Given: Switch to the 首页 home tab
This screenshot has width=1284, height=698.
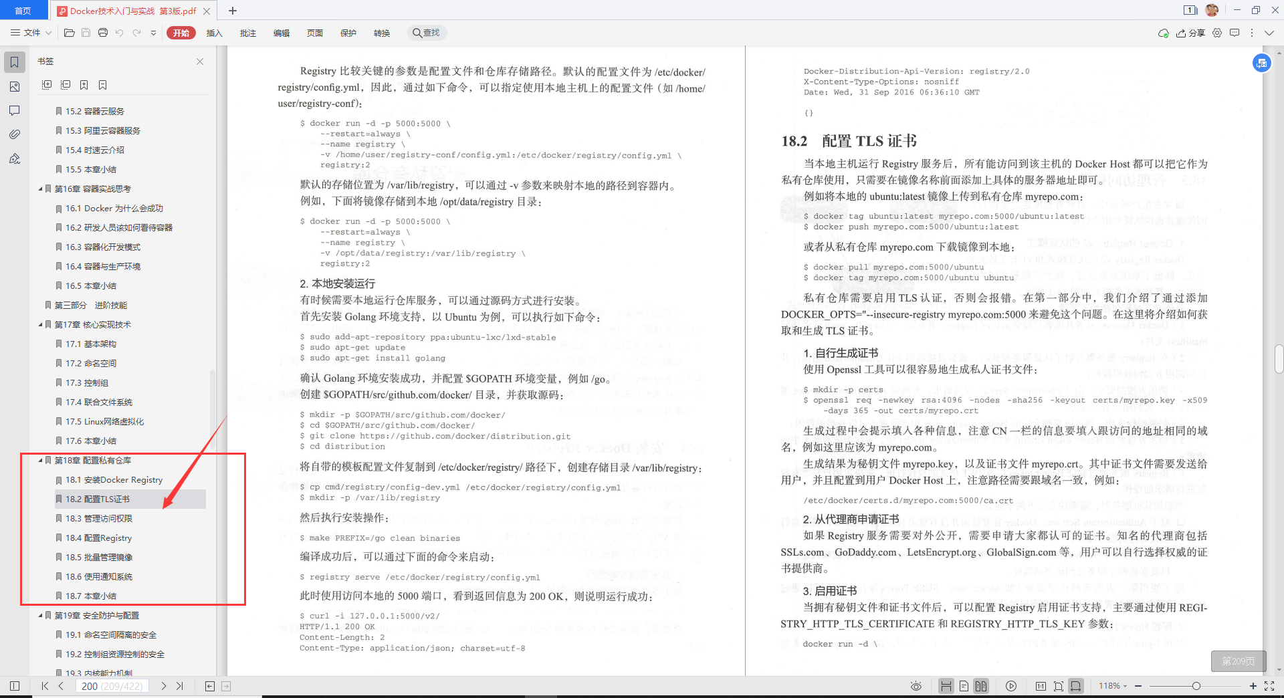Looking at the screenshot, I should 23,11.
